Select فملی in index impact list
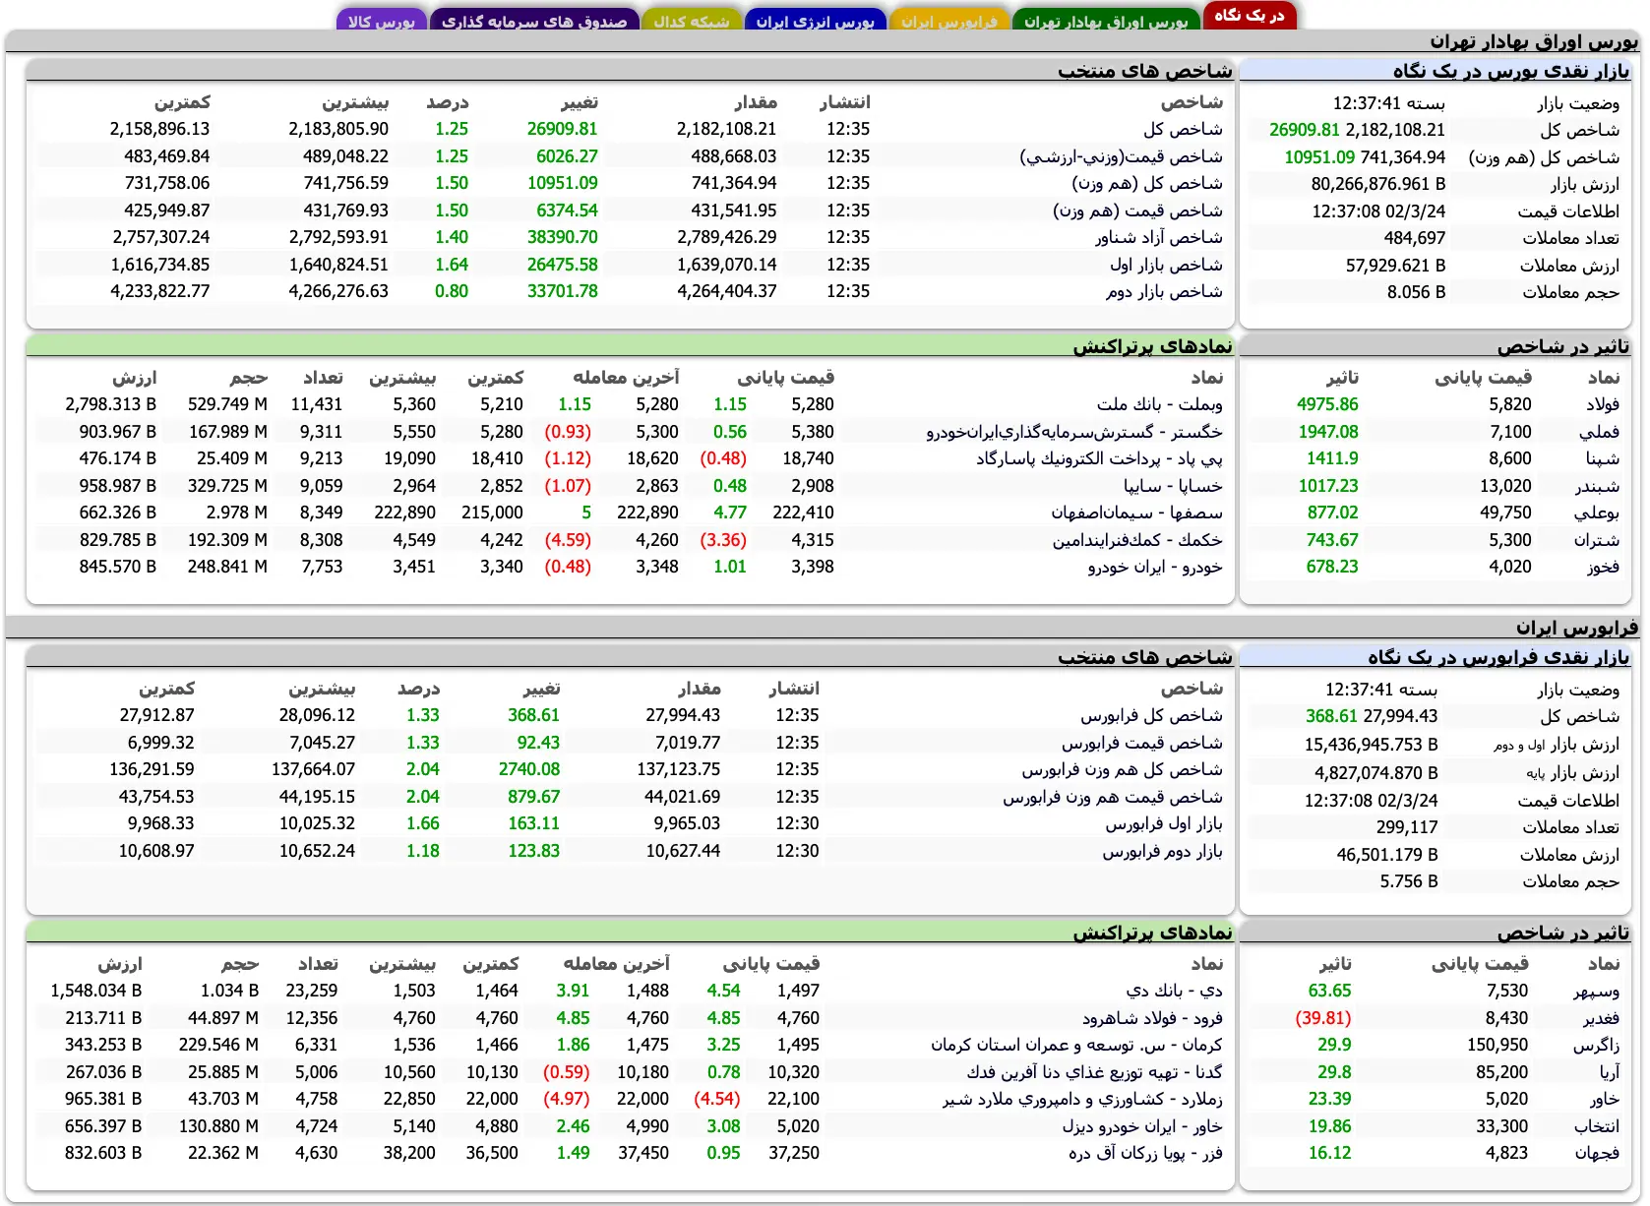The height and width of the screenshot is (1206, 1650). pyautogui.click(x=1602, y=432)
